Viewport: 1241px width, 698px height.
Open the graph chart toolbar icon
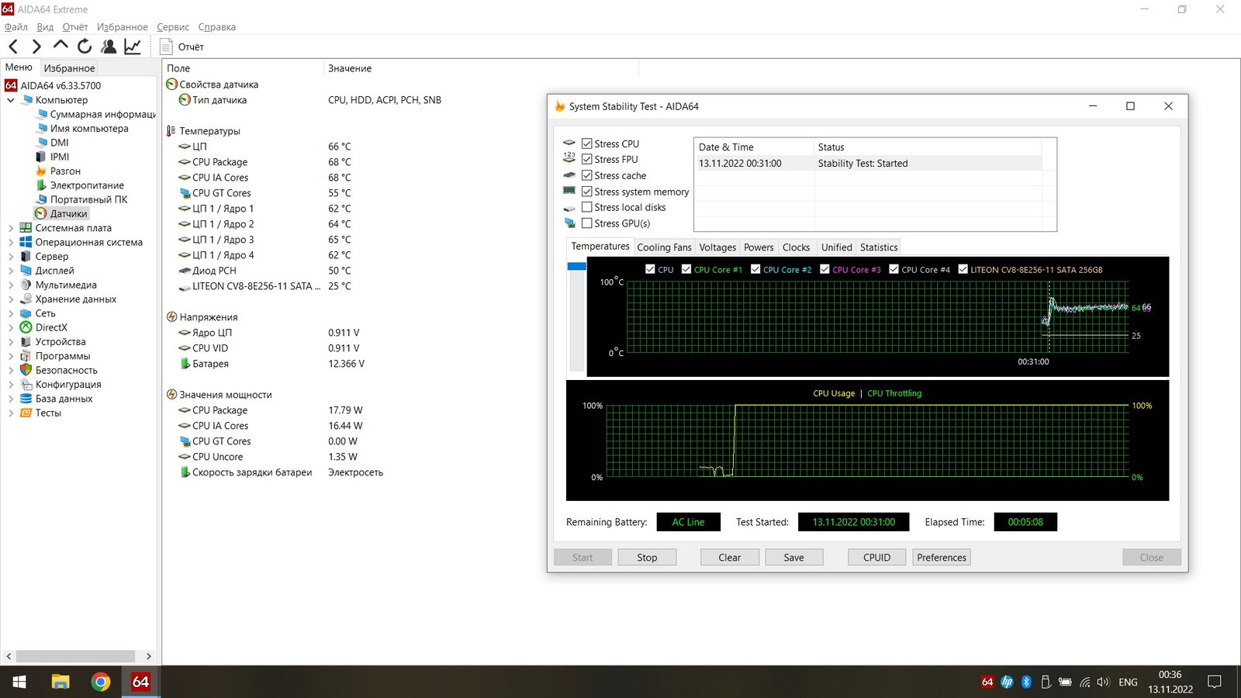(133, 47)
